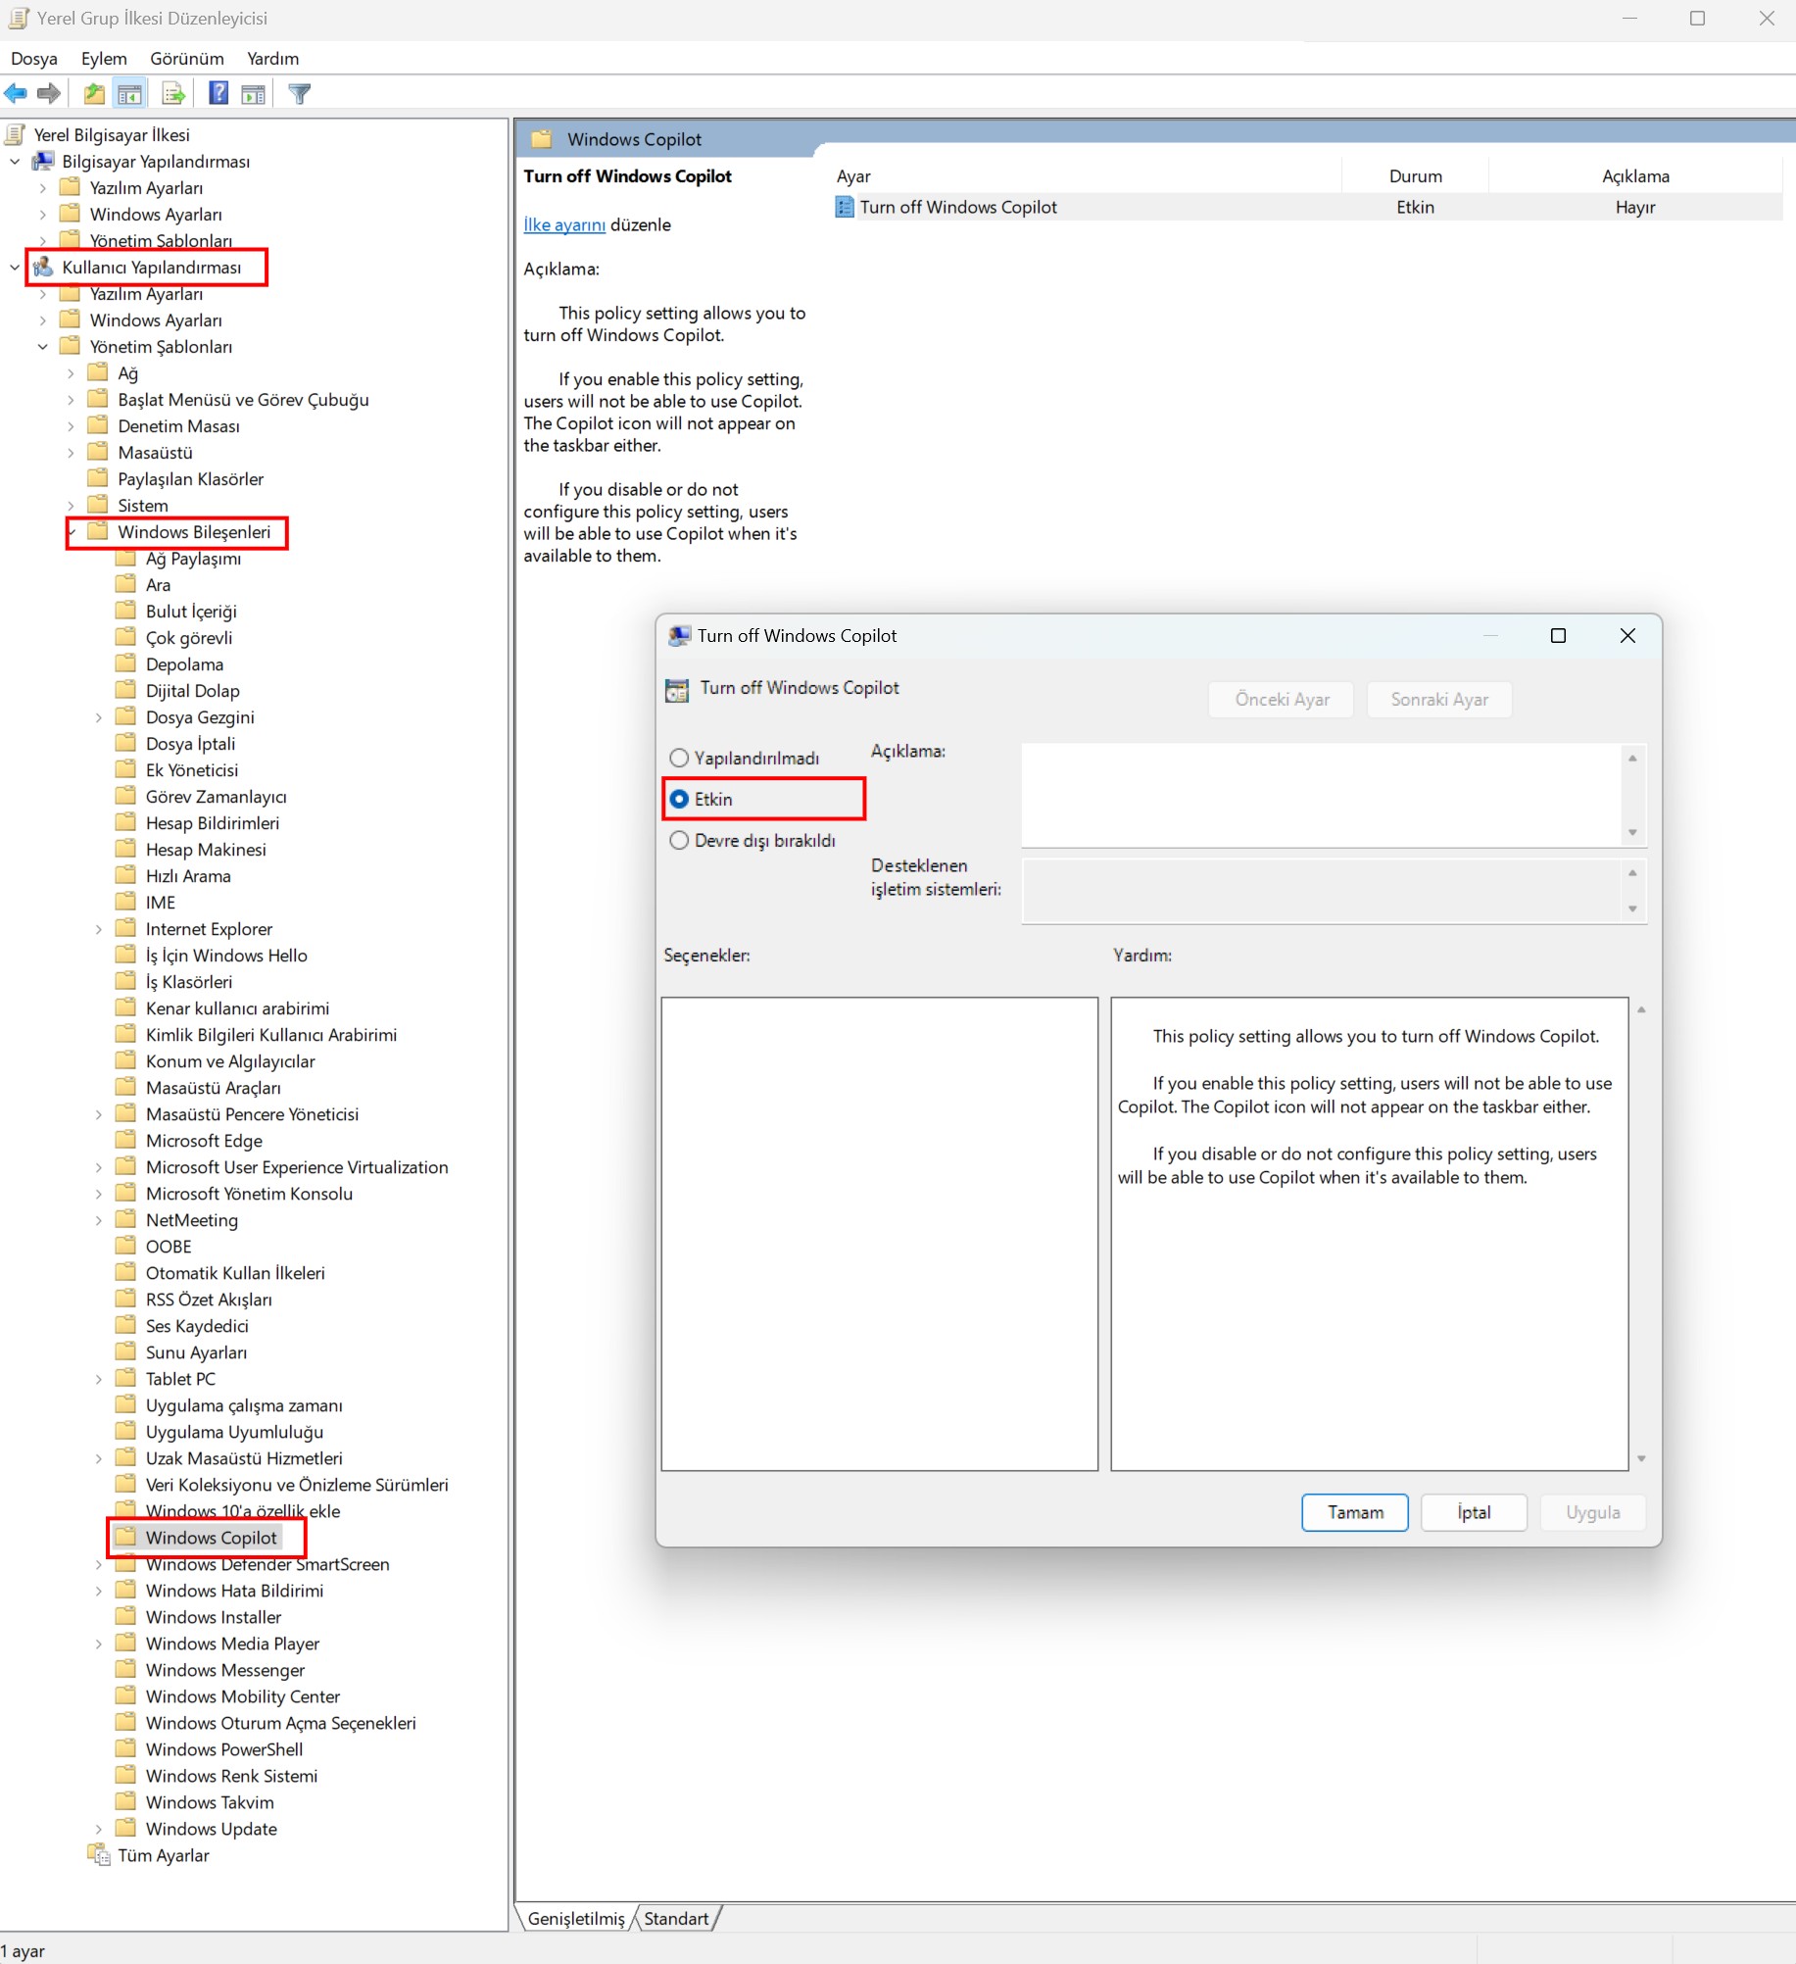
Task: Click the Yerel Bilgisayar İlkesi root icon
Action: coord(16,134)
